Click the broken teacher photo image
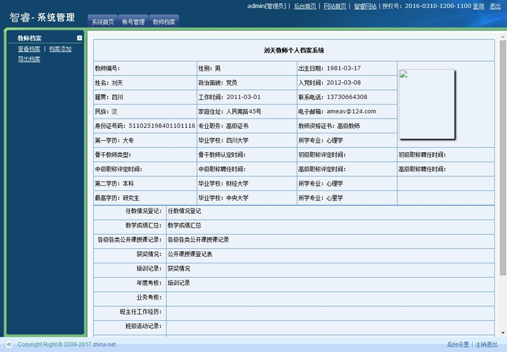 click(427, 104)
